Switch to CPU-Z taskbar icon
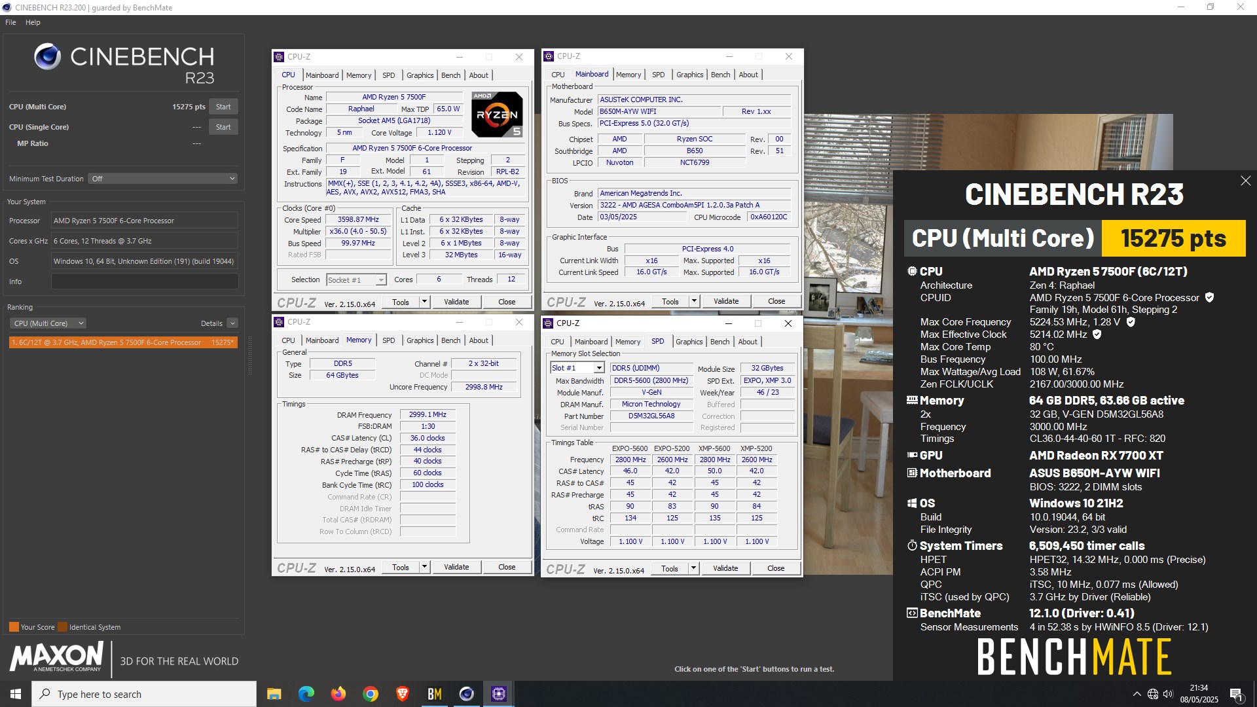This screenshot has height=707, width=1257. tap(498, 694)
